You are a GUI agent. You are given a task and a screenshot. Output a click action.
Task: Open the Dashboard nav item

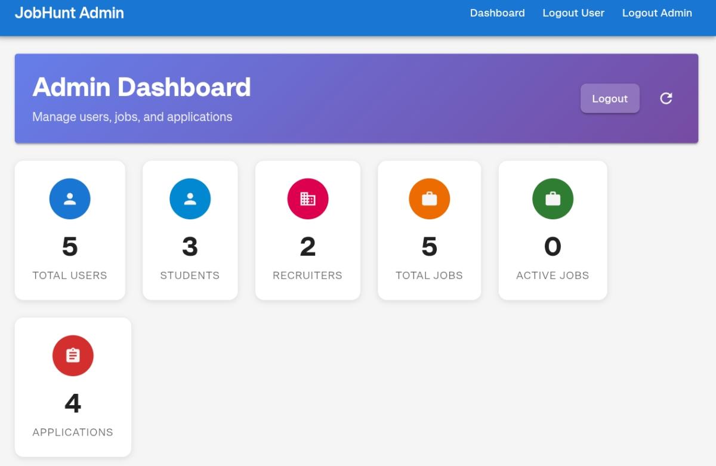point(497,13)
